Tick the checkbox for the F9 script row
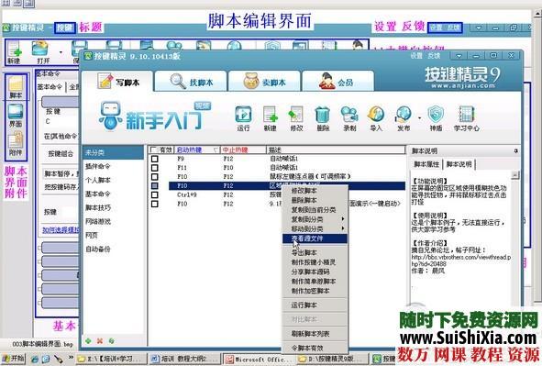The height and width of the screenshot is (366, 542). point(154,159)
